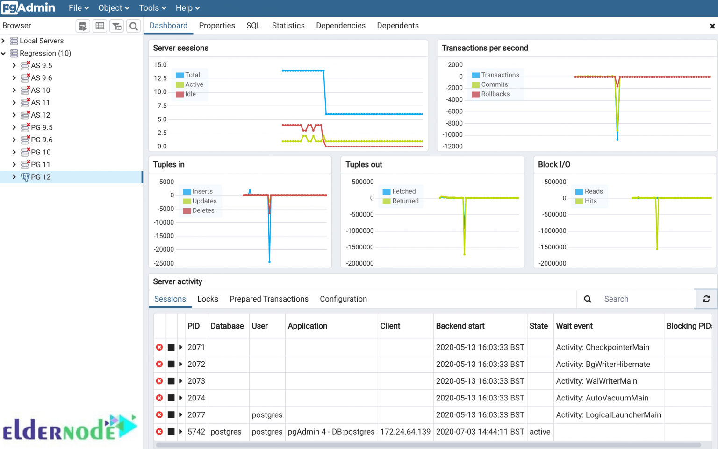Close the dashboard panel with X
Image resolution: width=718 pixels, height=449 pixels.
[712, 26]
